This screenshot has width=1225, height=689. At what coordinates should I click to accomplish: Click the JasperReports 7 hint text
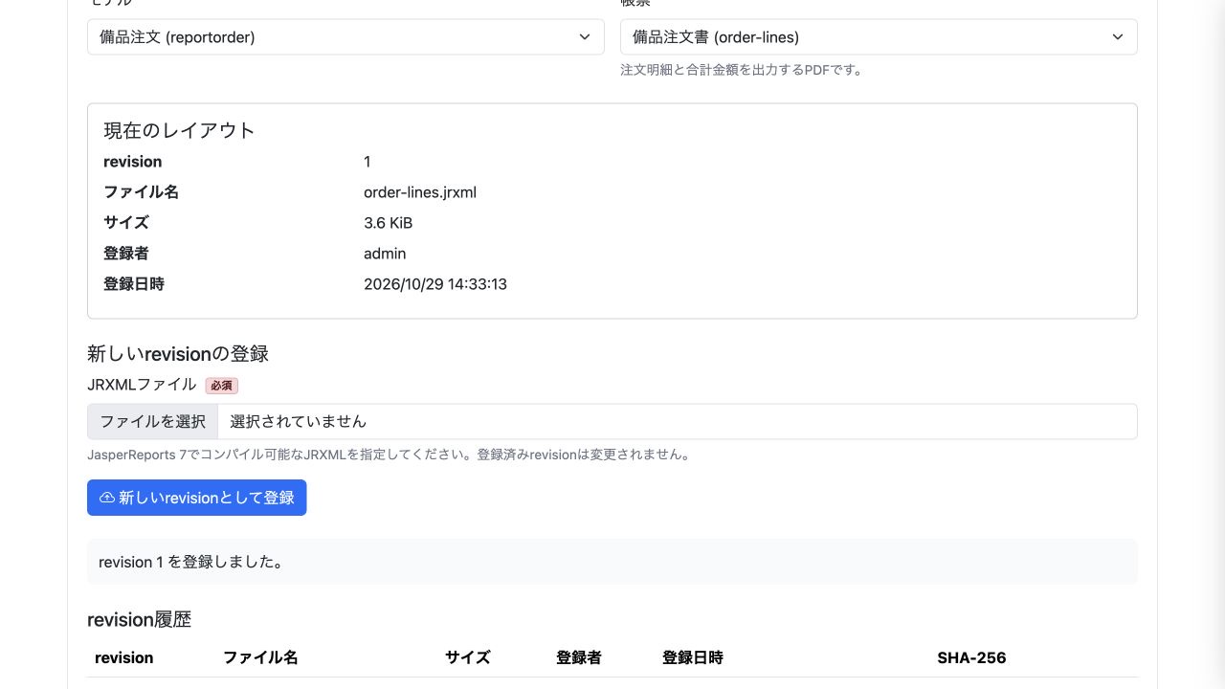click(x=389, y=455)
